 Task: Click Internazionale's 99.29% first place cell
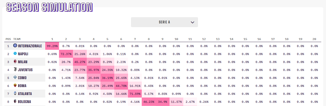coord(52,46)
